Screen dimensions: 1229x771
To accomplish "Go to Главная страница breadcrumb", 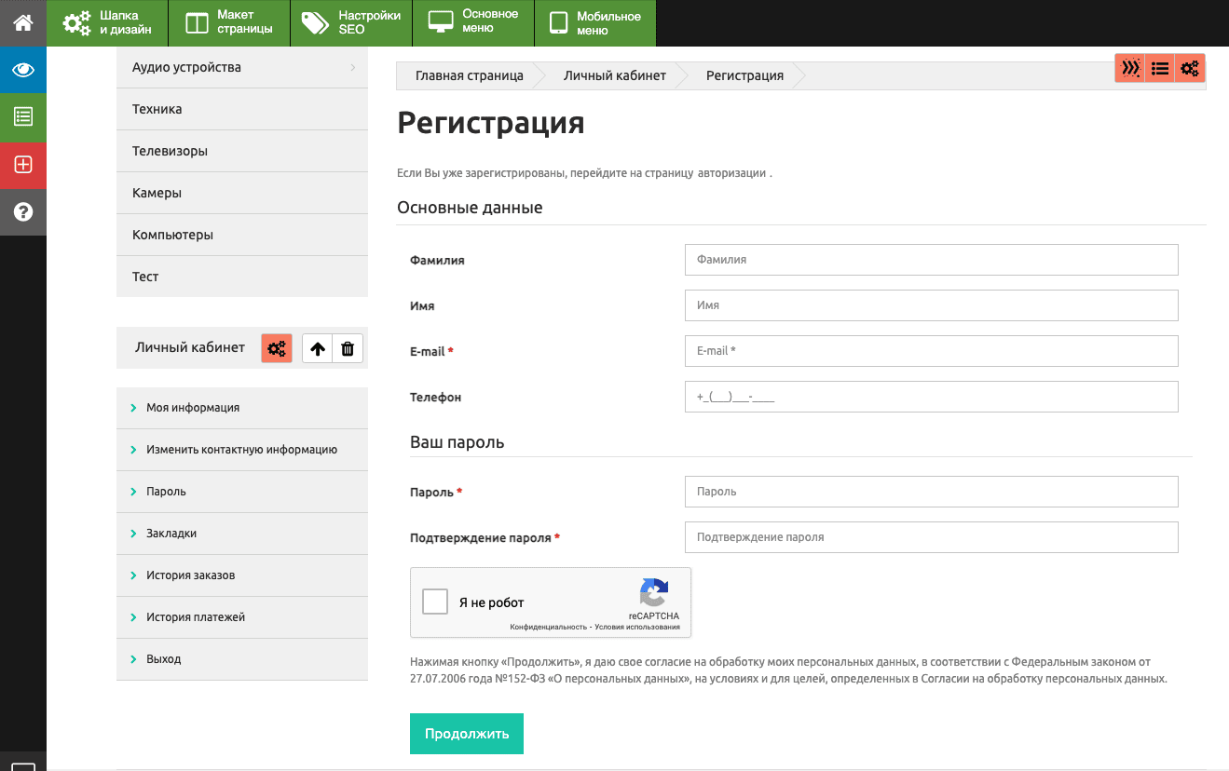I will [x=470, y=75].
